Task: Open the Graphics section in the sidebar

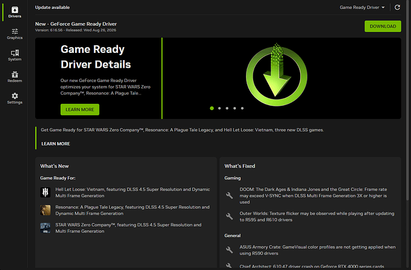Action: point(15,34)
